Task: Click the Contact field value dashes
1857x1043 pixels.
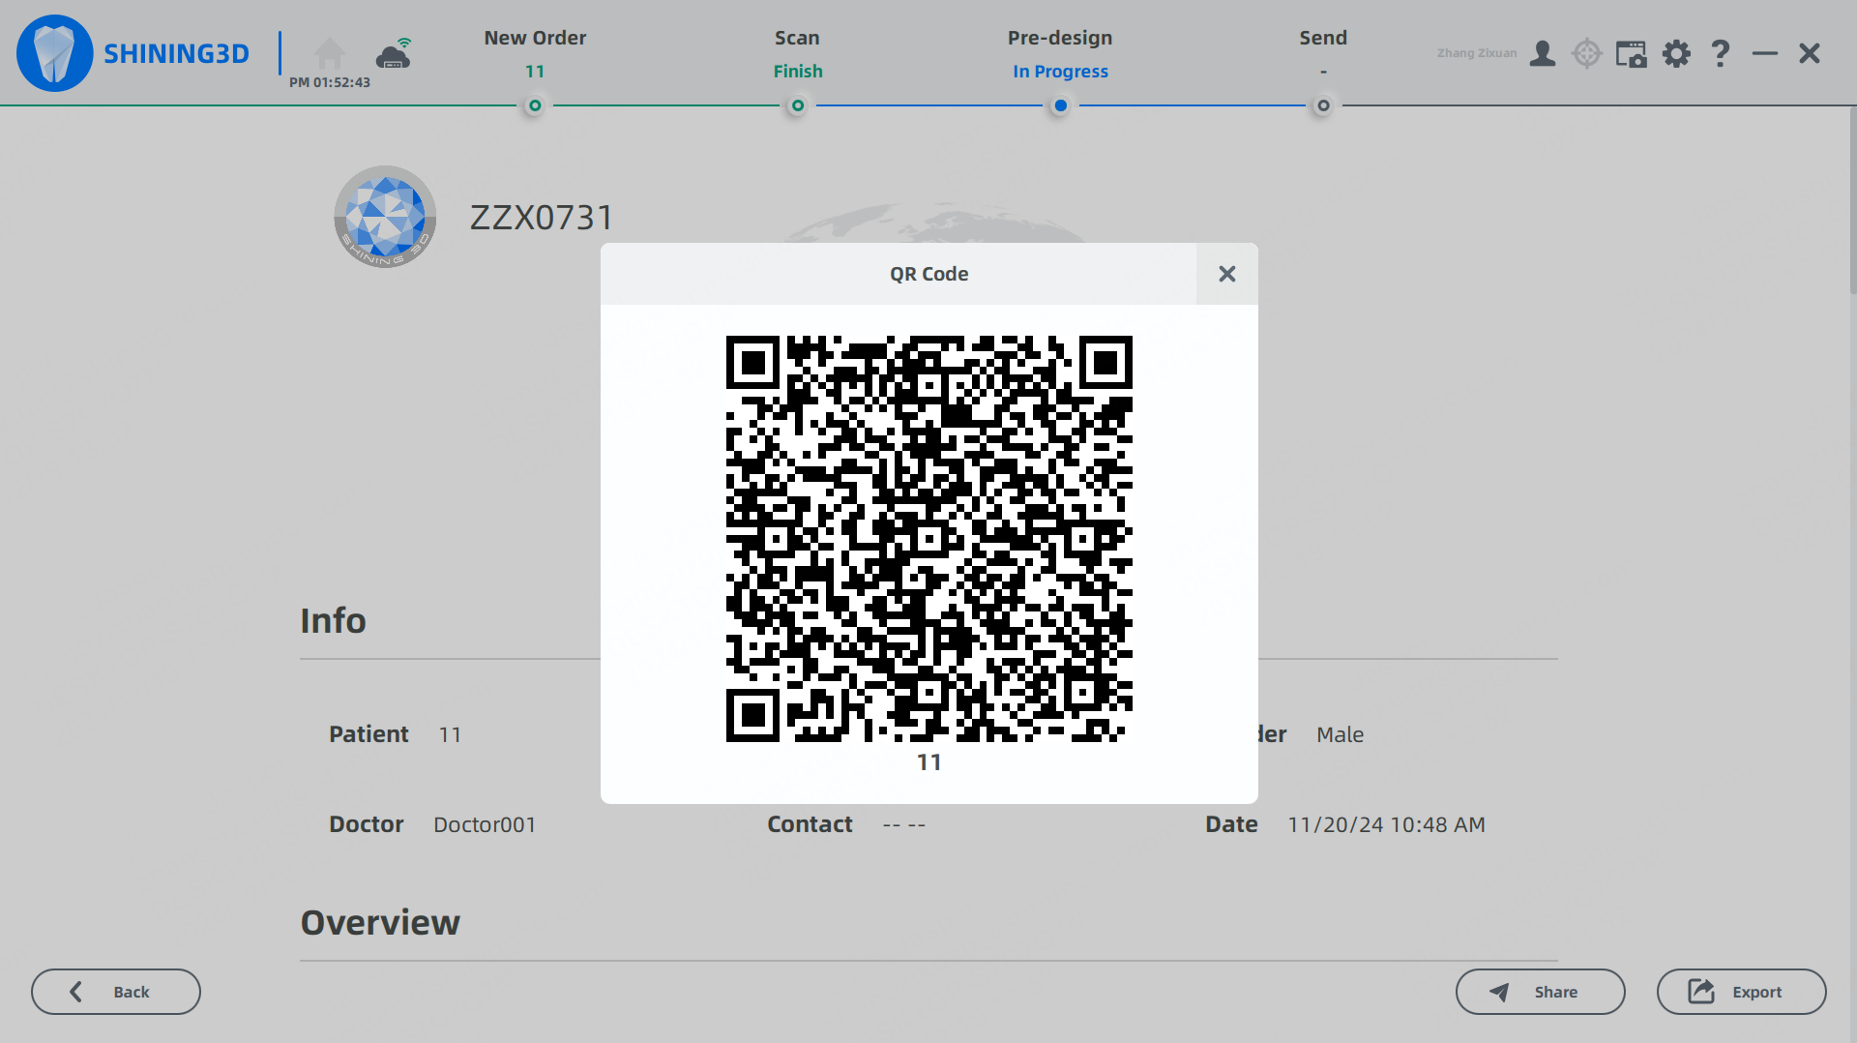Action: point(904,824)
